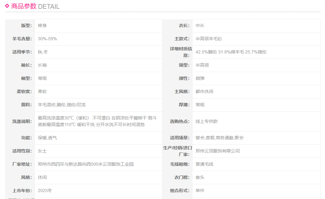This screenshot has width=325, height=199.
Task: Click the 线上专供款 purchase highlight value
Action: pyautogui.click(x=206, y=121)
